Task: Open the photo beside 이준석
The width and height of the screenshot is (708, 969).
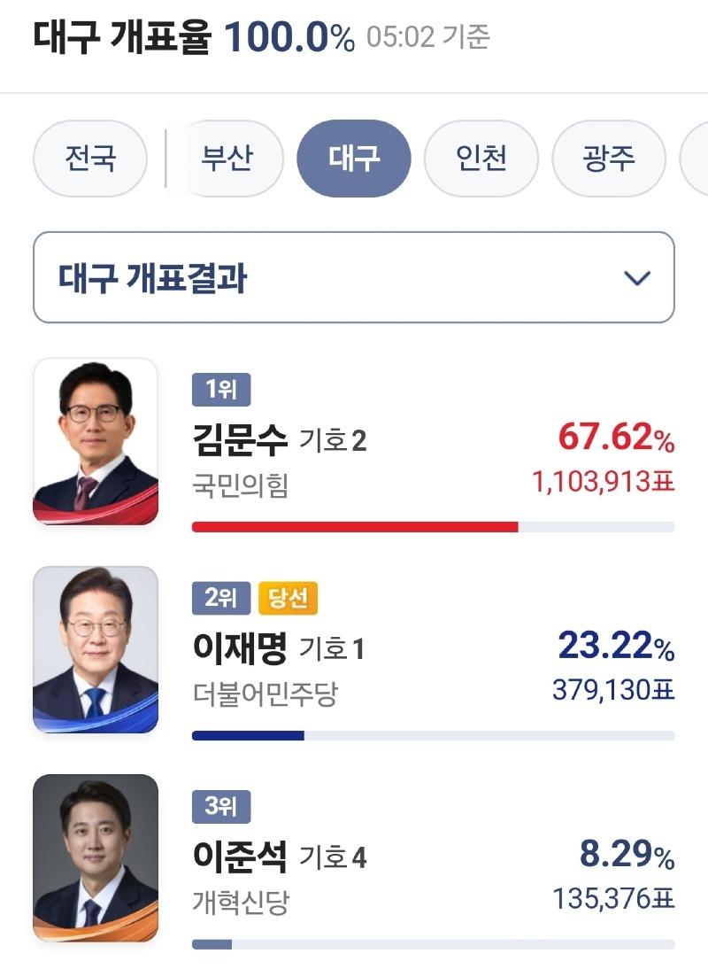Action: [x=96, y=857]
